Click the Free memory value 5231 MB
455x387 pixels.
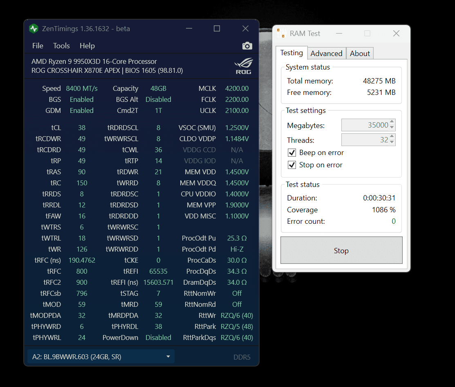(x=381, y=92)
